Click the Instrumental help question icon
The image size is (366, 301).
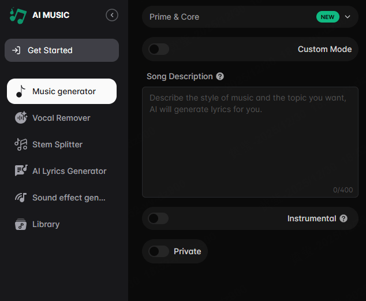(x=343, y=218)
